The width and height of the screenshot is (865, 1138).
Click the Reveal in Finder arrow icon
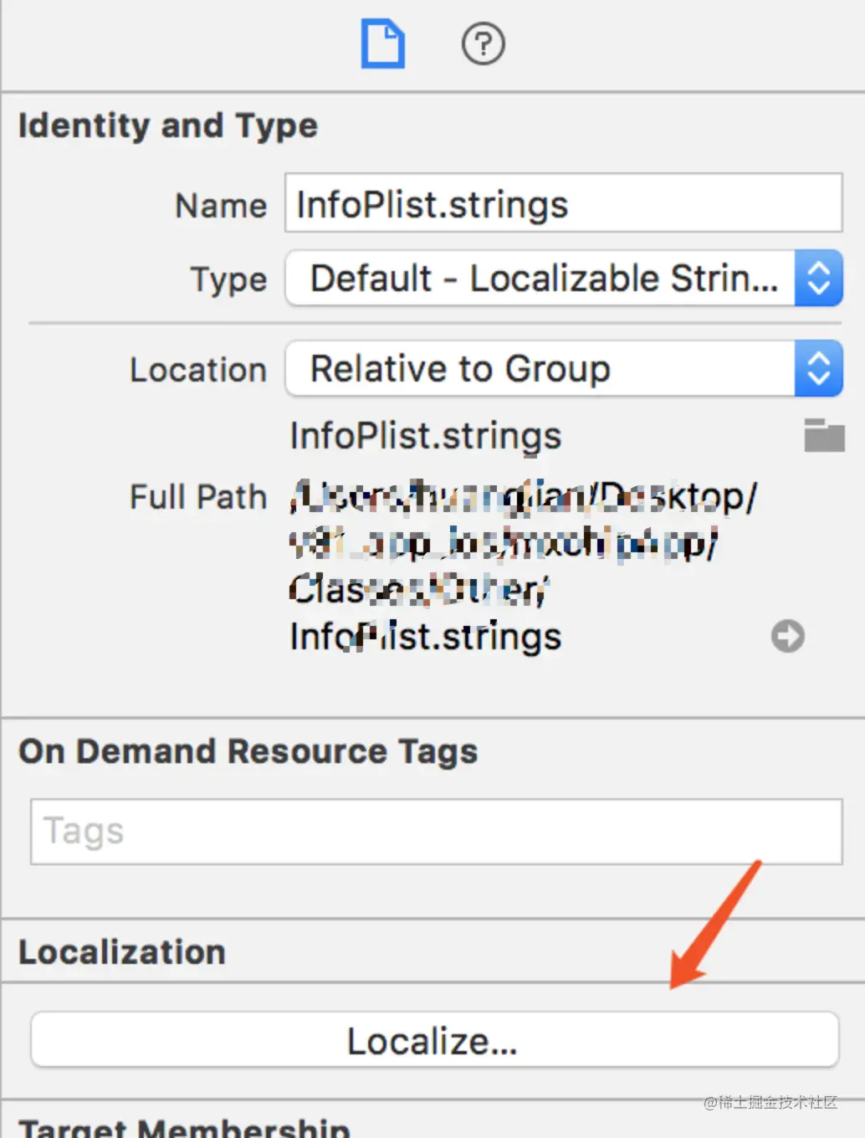click(787, 636)
